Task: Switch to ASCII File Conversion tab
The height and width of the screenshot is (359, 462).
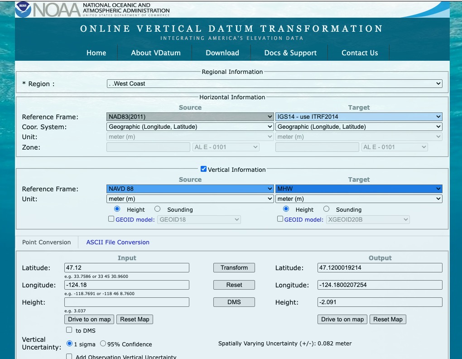Action: pos(118,242)
